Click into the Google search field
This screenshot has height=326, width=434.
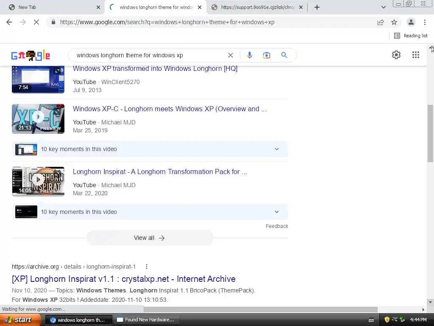pyautogui.click(x=150, y=55)
